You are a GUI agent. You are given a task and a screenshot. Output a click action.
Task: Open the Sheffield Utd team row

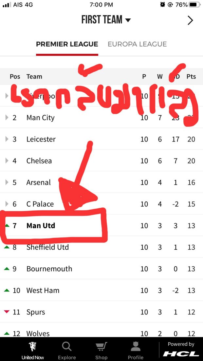47,247
